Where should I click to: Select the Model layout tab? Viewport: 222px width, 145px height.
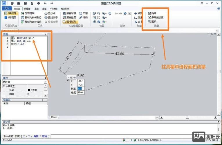pyautogui.click(x=54, y=117)
